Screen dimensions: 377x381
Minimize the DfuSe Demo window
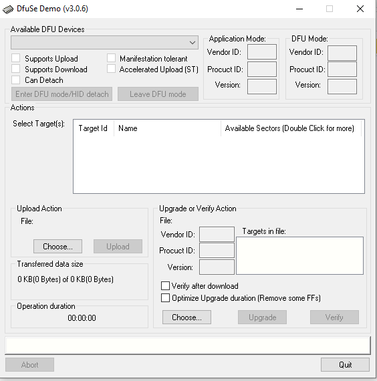click(x=299, y=9)
